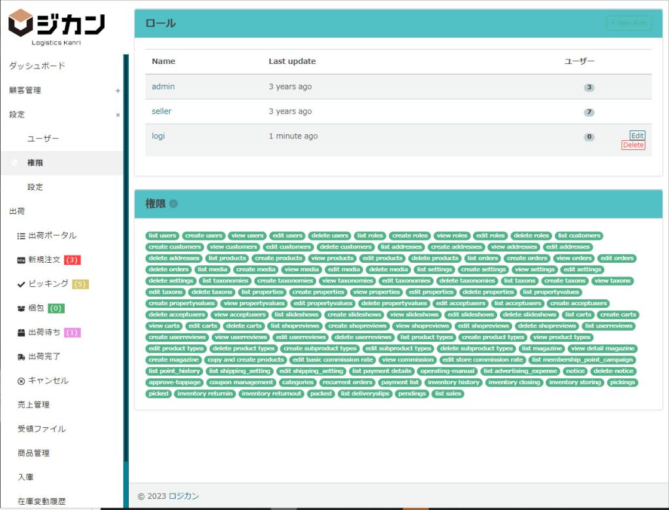Click the shield icon next to 権限

[14, 163]
